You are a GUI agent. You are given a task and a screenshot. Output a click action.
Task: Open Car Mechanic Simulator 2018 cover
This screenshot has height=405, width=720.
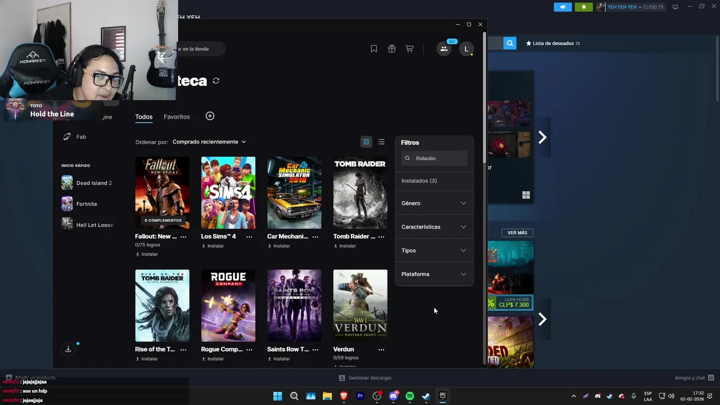(x=294, y=193)
